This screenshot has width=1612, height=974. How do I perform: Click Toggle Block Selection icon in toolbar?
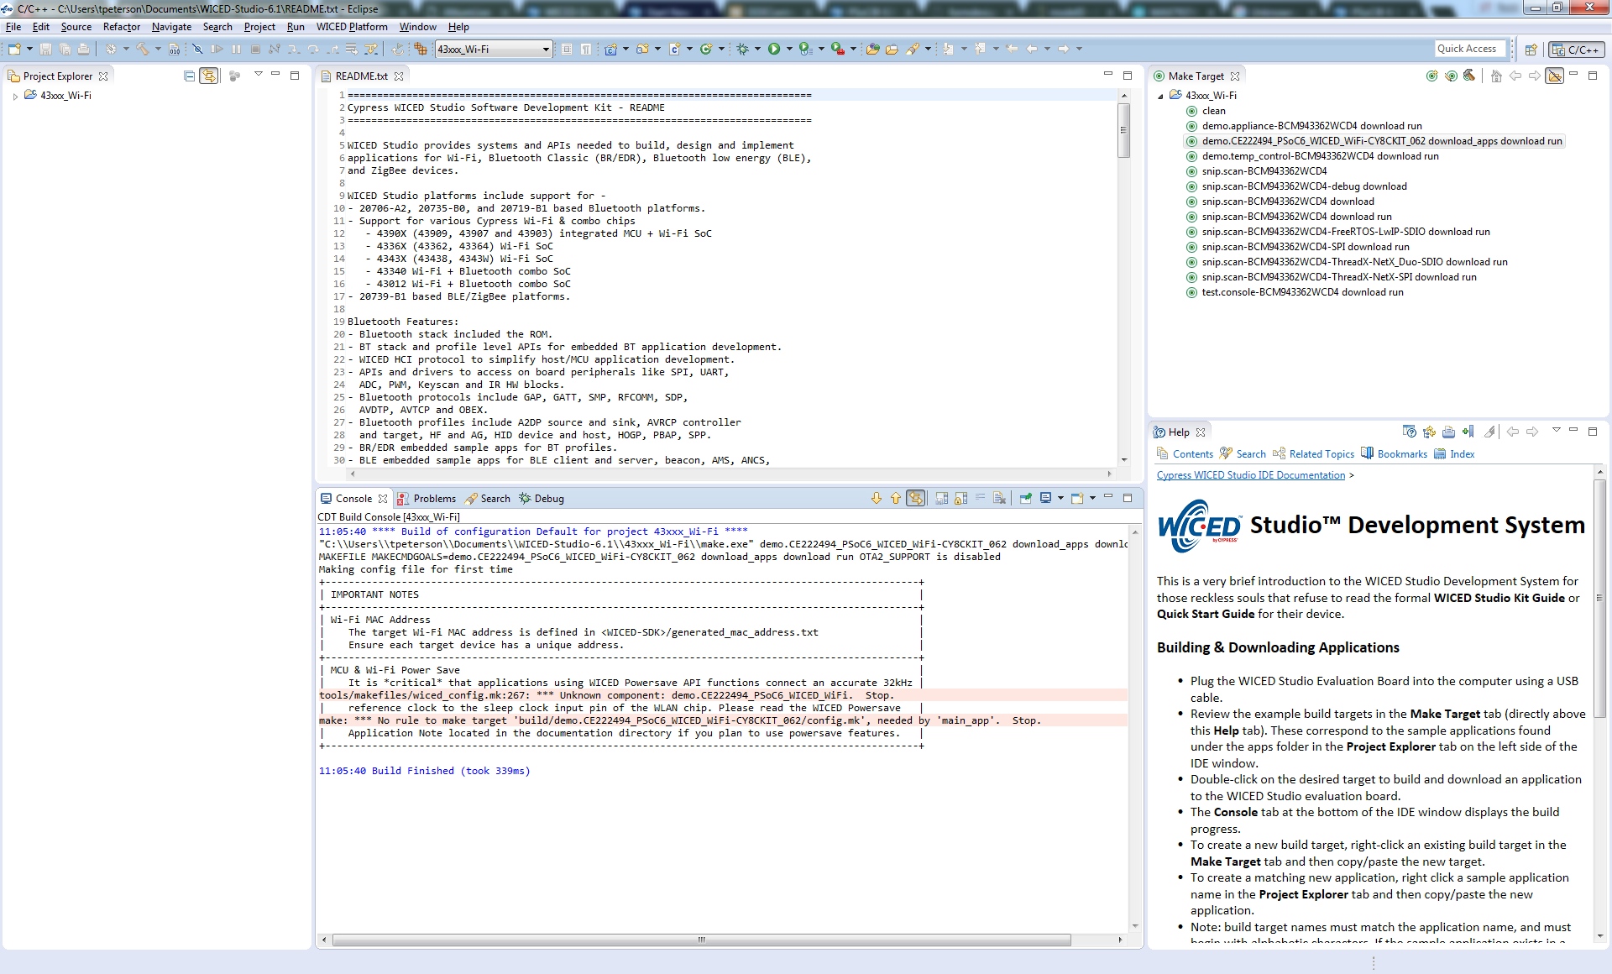(x=567, y=50)
